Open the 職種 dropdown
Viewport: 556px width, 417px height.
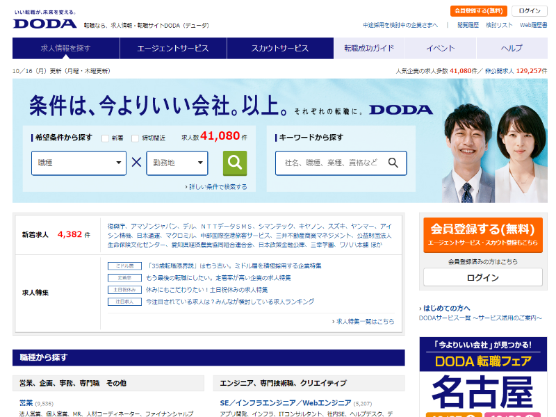pyautogui.click(x=79, y=163)
